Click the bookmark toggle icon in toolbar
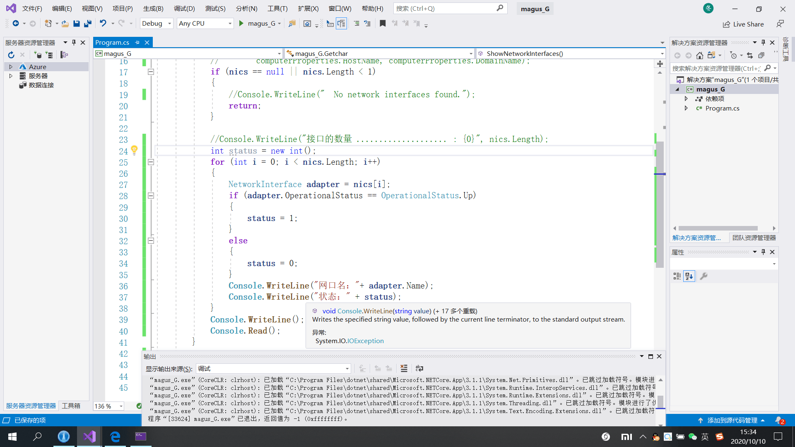 coord(383,24)
